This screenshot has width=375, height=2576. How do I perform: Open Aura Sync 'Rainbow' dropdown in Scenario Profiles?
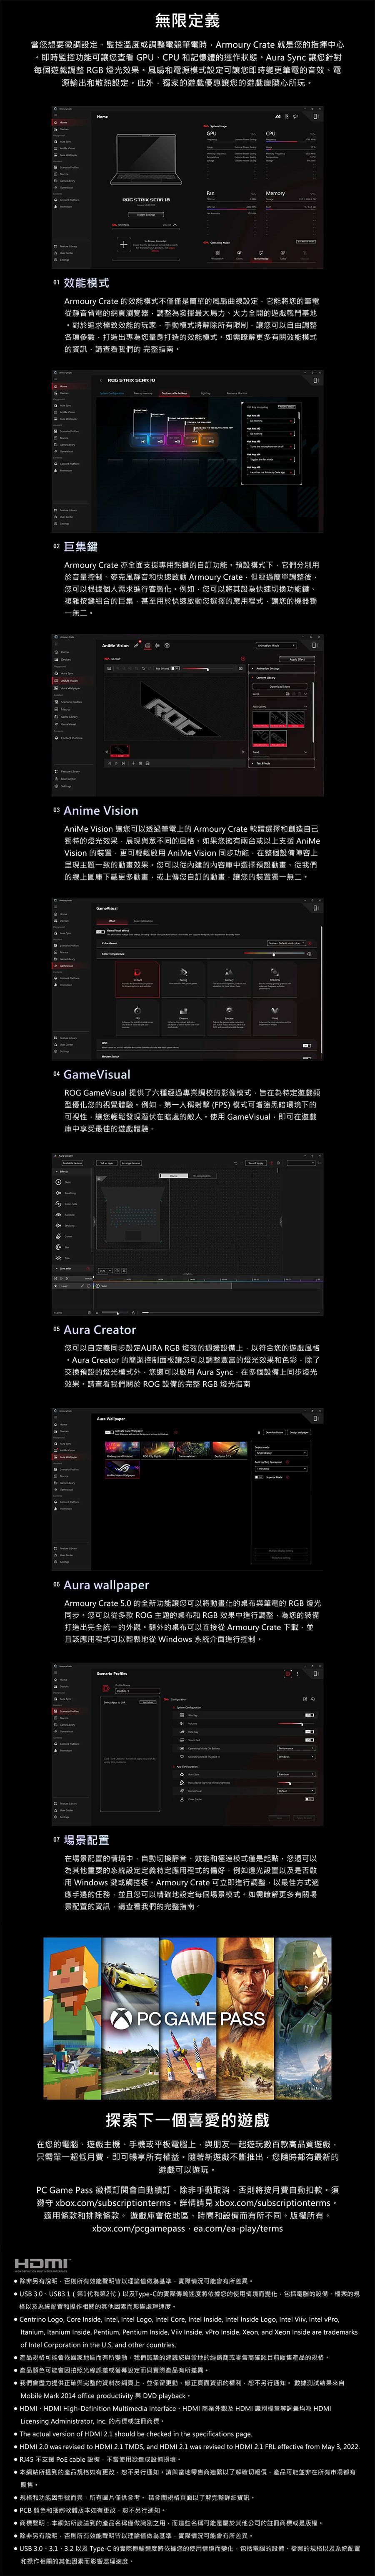click(296, 1775)
